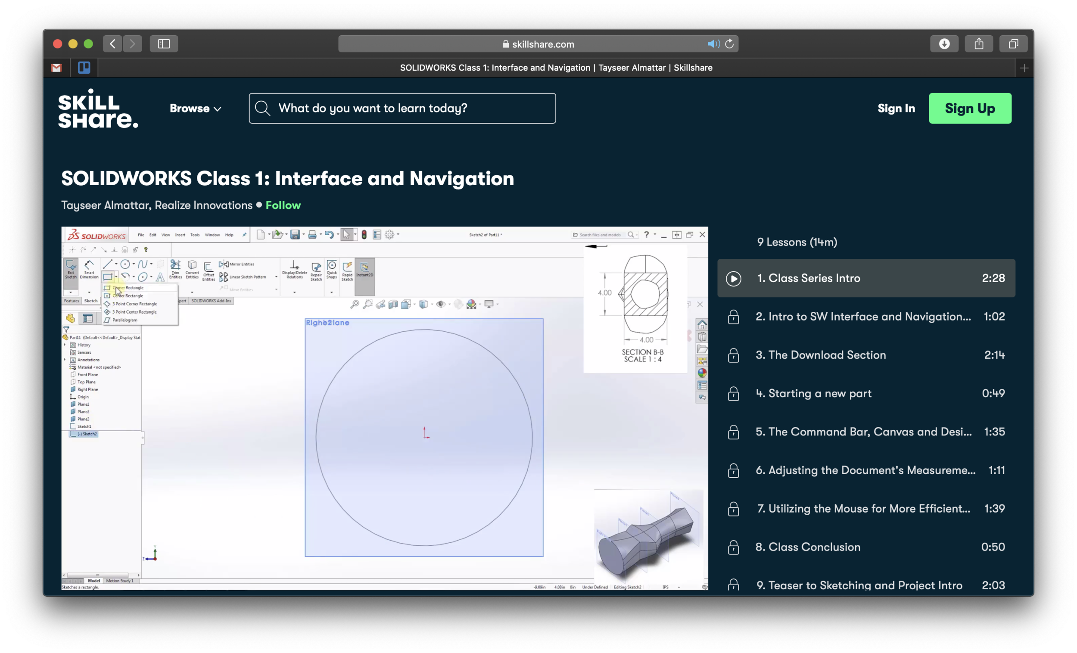The image size is (1077, 653).
Task: Go back with the back arrow
Action: click(x=113, y=44)
